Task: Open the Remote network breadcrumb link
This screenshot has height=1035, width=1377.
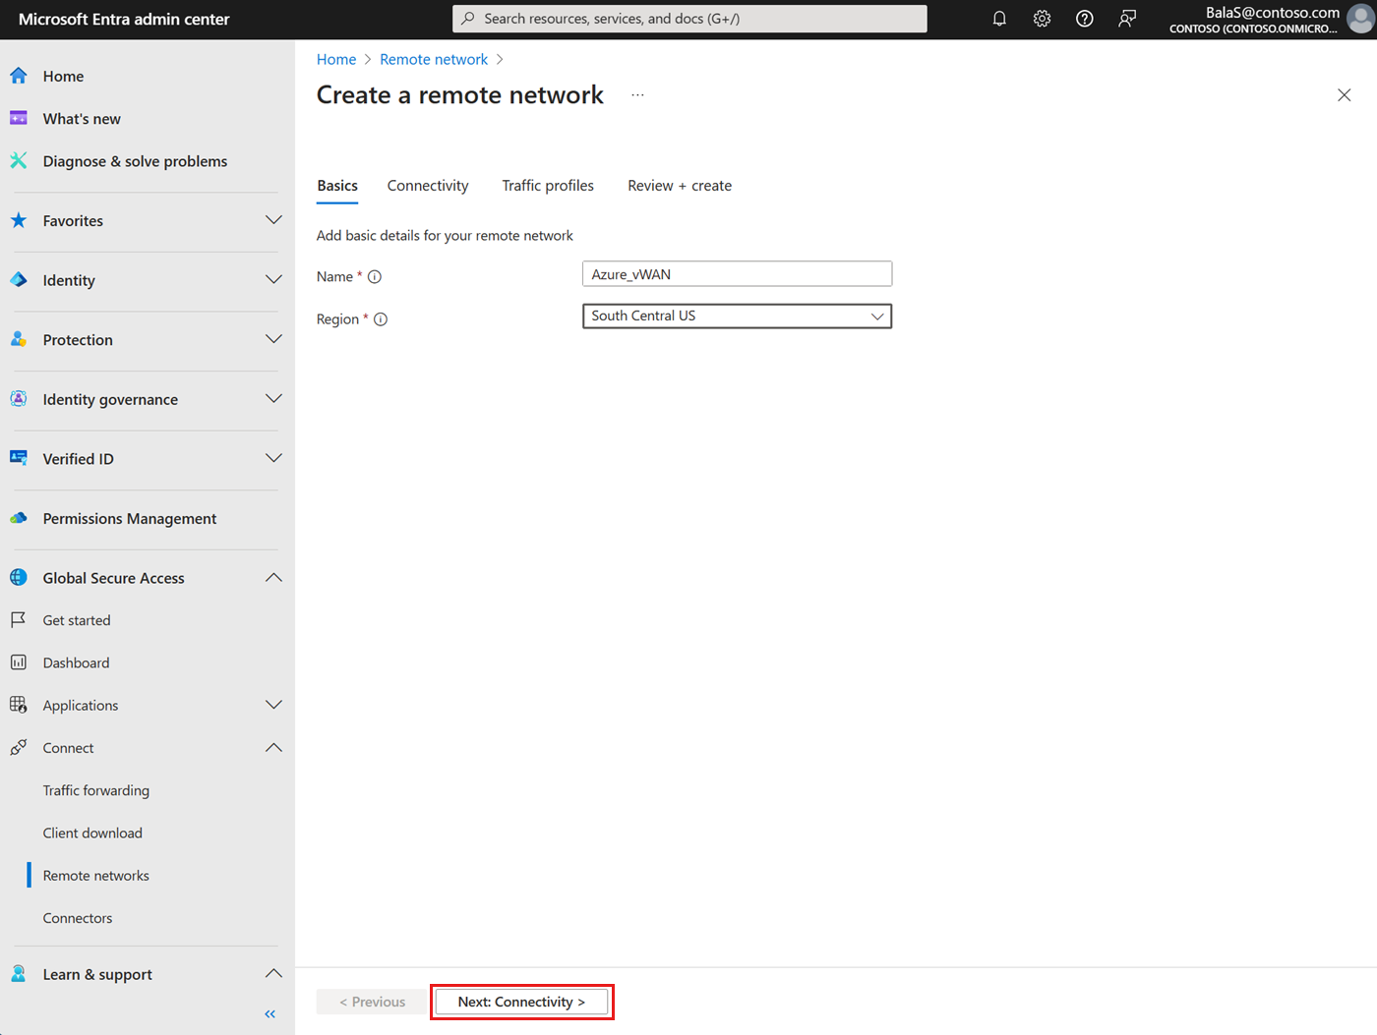Action: (434, 59)
